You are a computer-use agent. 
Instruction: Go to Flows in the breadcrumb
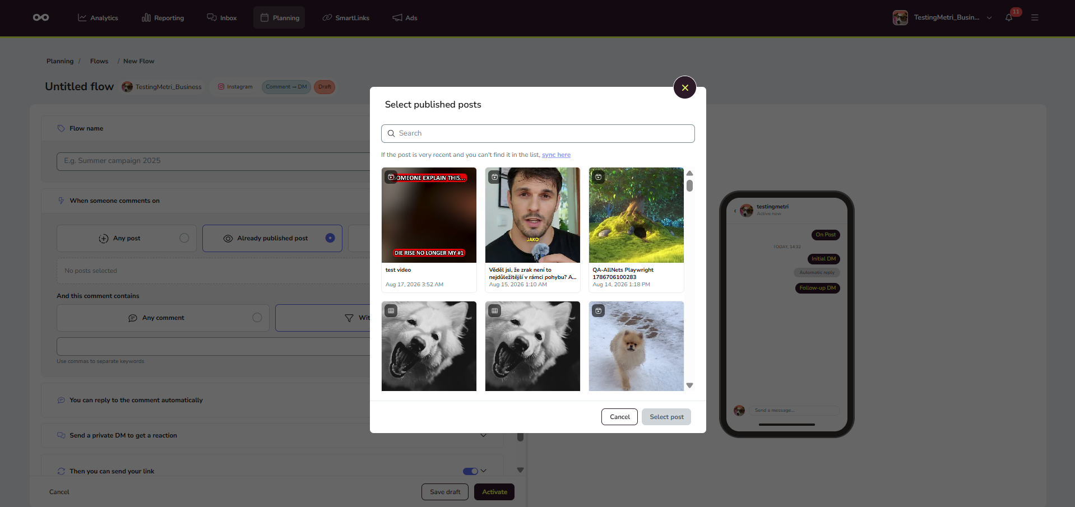99,61
